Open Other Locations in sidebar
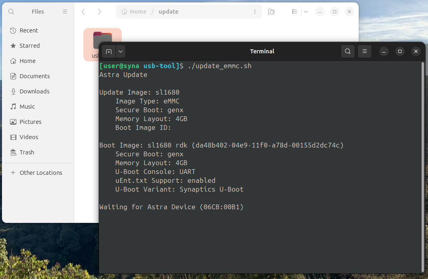The image size is (428, 279). click(40, 172)
